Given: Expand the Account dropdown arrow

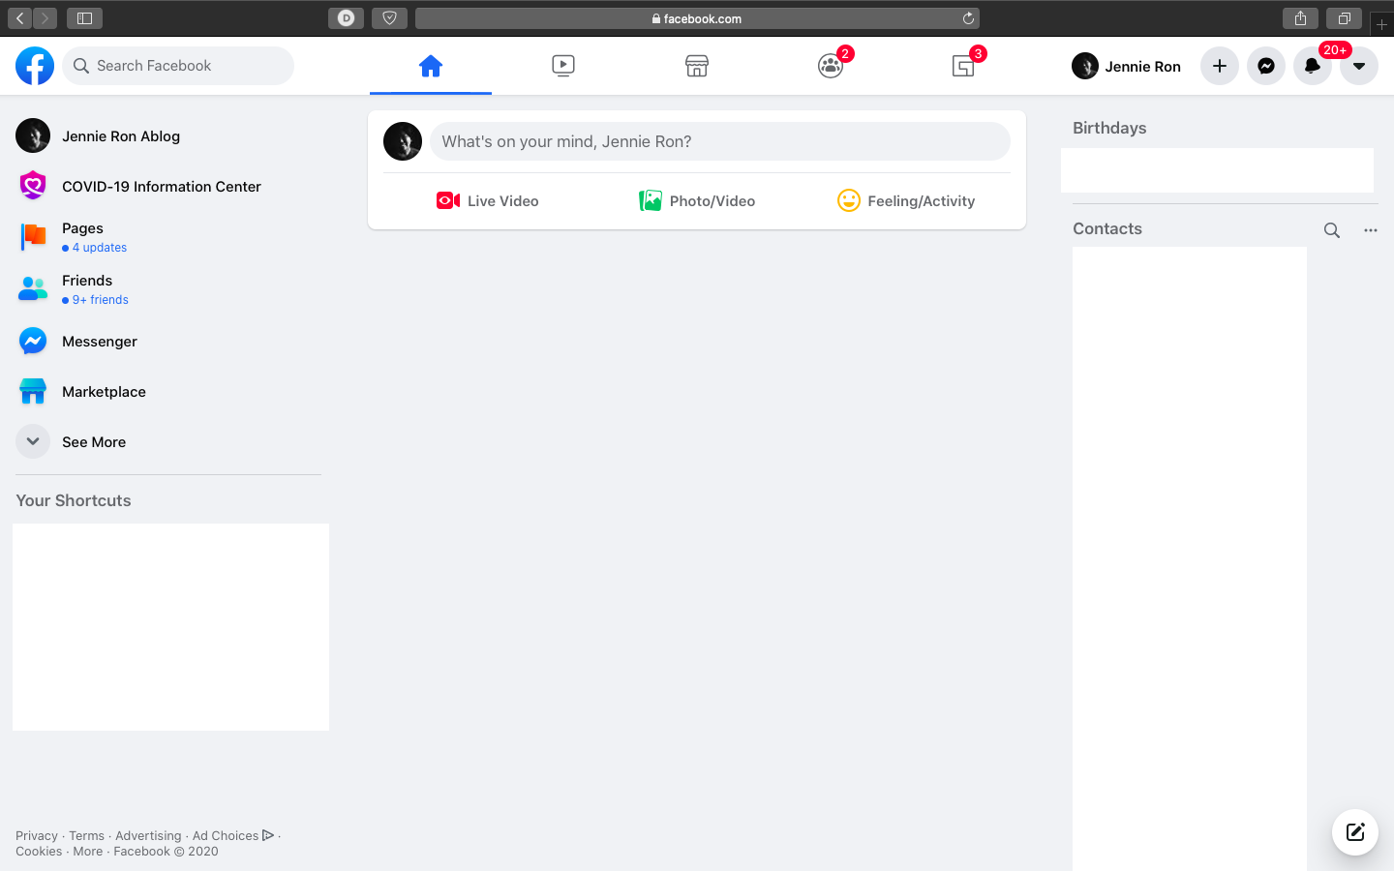Looking at the screenshot, I should tap(1359, 66).
